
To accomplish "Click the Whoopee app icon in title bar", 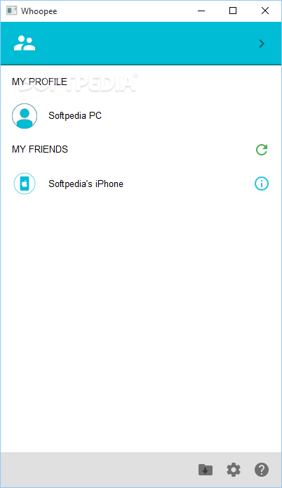I will coord(11,11).
